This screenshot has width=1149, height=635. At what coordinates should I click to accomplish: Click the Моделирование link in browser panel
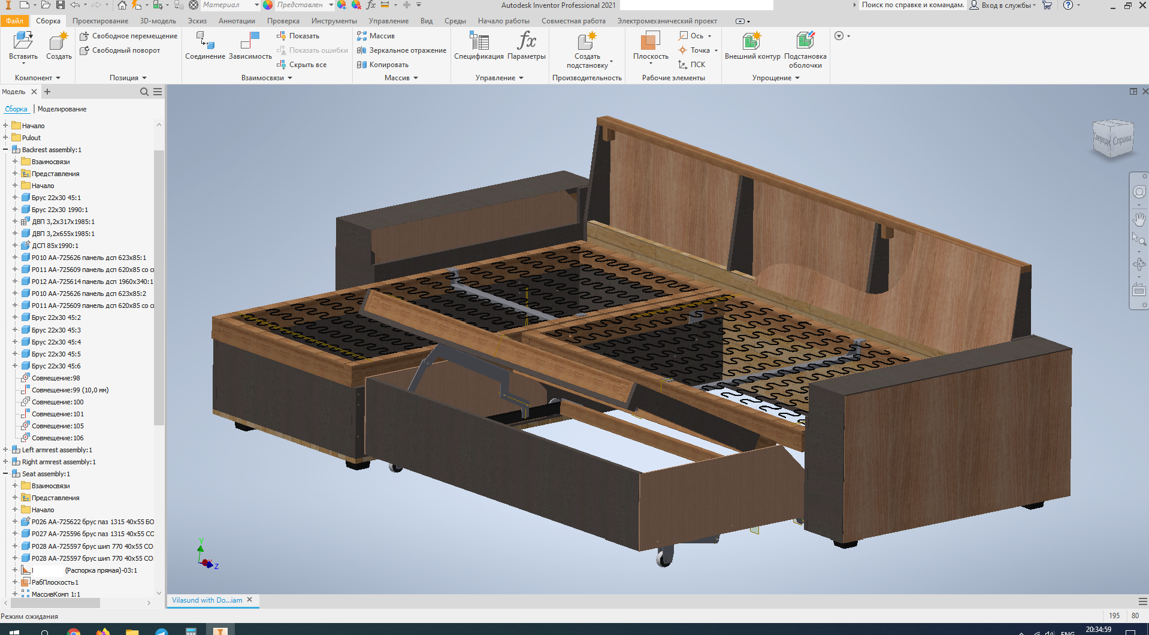coord(62,109)
